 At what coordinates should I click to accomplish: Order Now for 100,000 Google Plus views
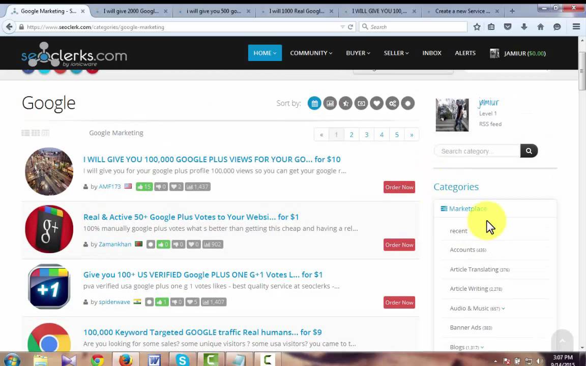399,187
